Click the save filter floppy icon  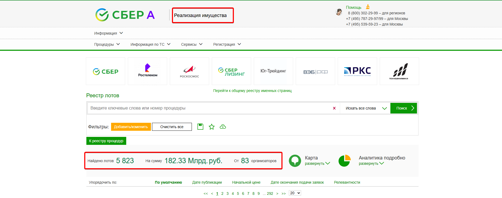pos(200,127)
